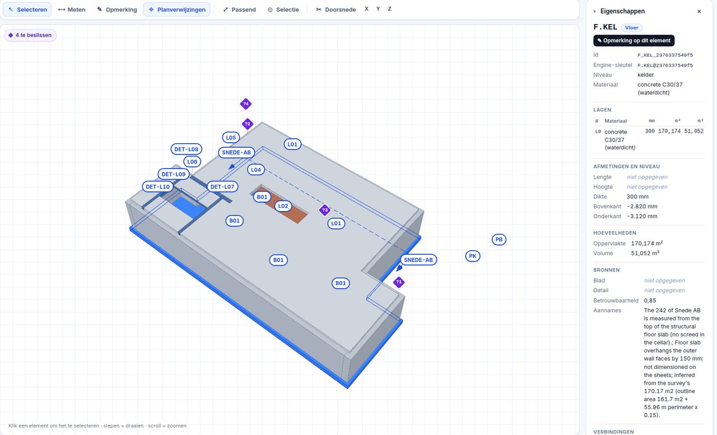Open SNEDE-AB label beside the ?1 marker

[418, 260]
